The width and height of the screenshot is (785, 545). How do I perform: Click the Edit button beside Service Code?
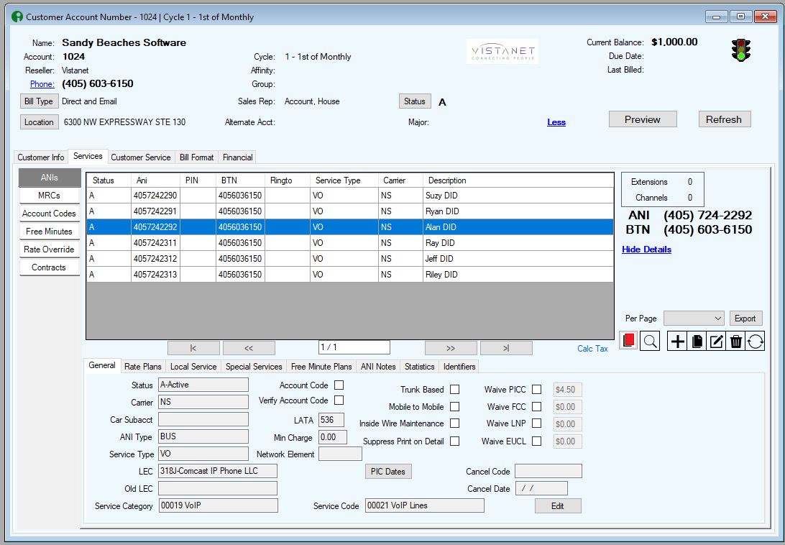pos(558,506)
